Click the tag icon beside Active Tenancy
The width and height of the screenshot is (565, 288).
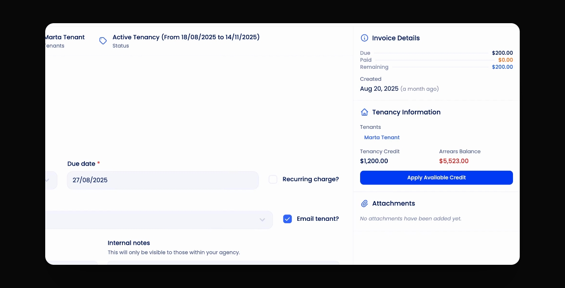point(103,41)
